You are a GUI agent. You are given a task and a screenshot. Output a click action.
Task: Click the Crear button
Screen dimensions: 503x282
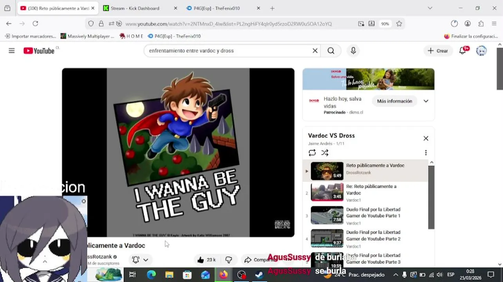(438, 51)
